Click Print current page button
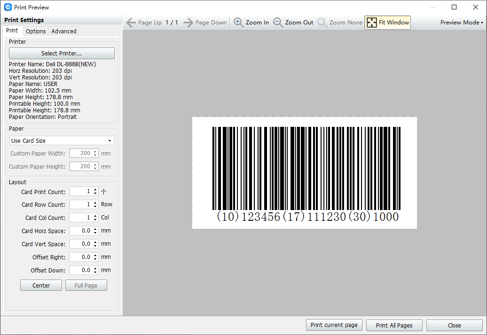Viewport: 487px width, 335px height. pyautogui.click(x=334, y=325)
